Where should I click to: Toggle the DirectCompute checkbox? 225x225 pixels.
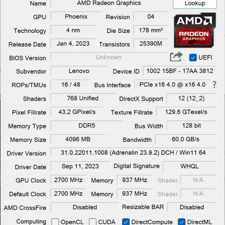[x=126, y=222]
